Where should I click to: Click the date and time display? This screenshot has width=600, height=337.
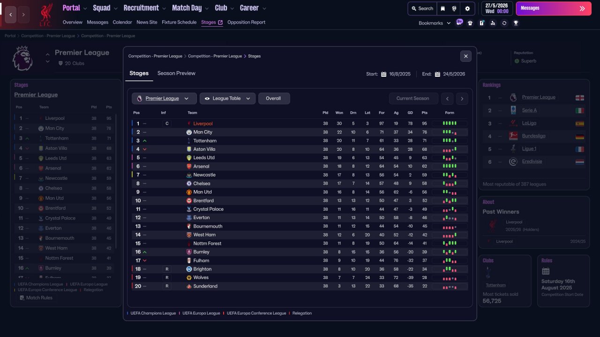point(496,8)
